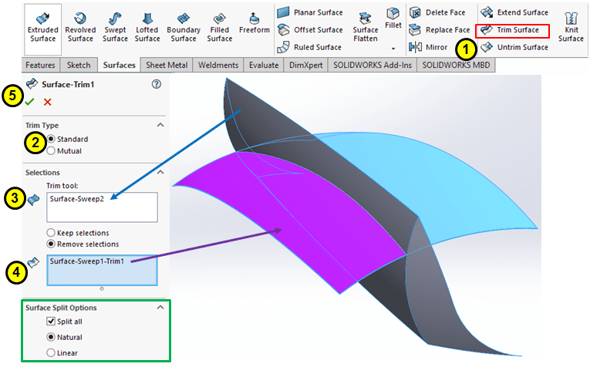This screenshot has width=590, height=367.
Task: Confirm the trim with green checkmark
Action: point(29,102)
